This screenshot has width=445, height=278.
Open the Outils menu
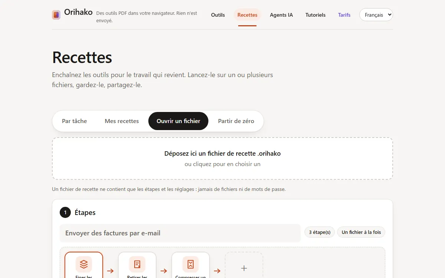(218, 15)
